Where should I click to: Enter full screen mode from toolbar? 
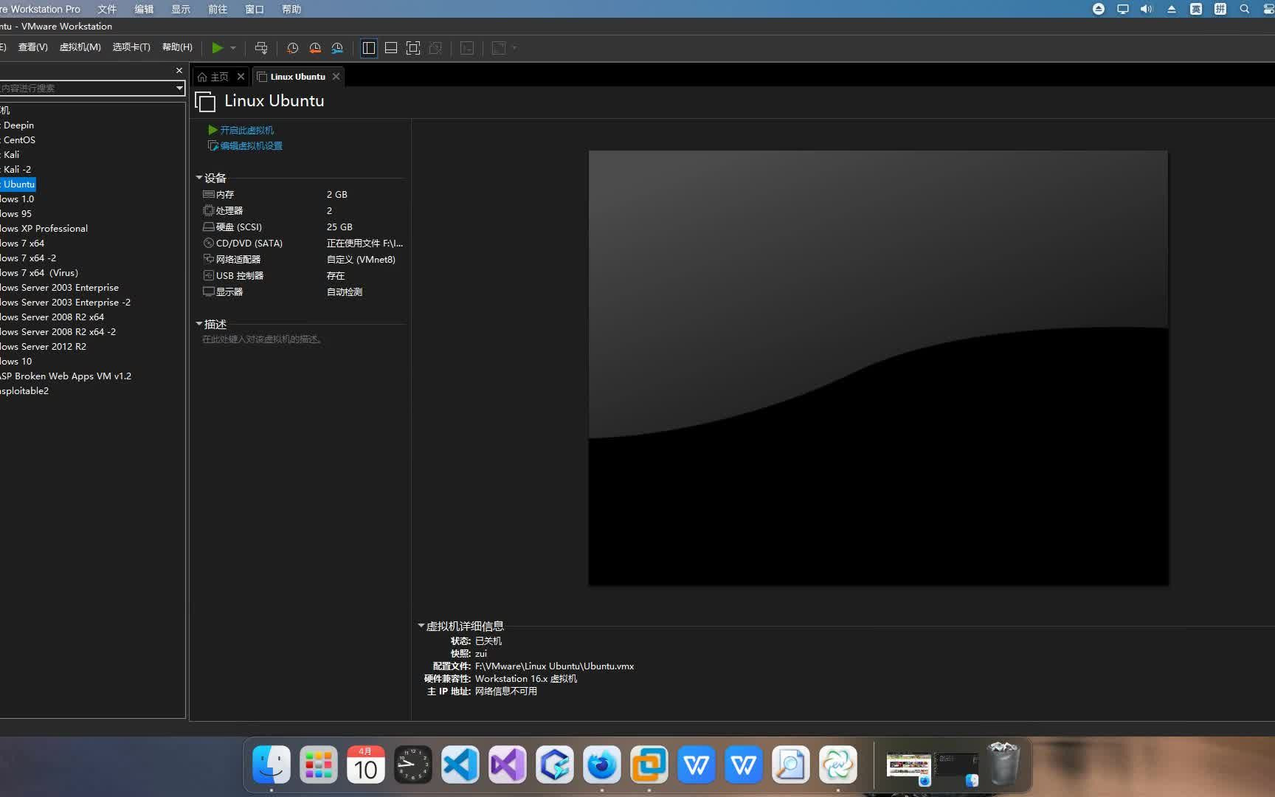[413, 48]
